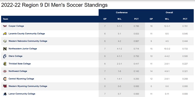
Task: Click the Casper College team logo
Action: point(5,26)
